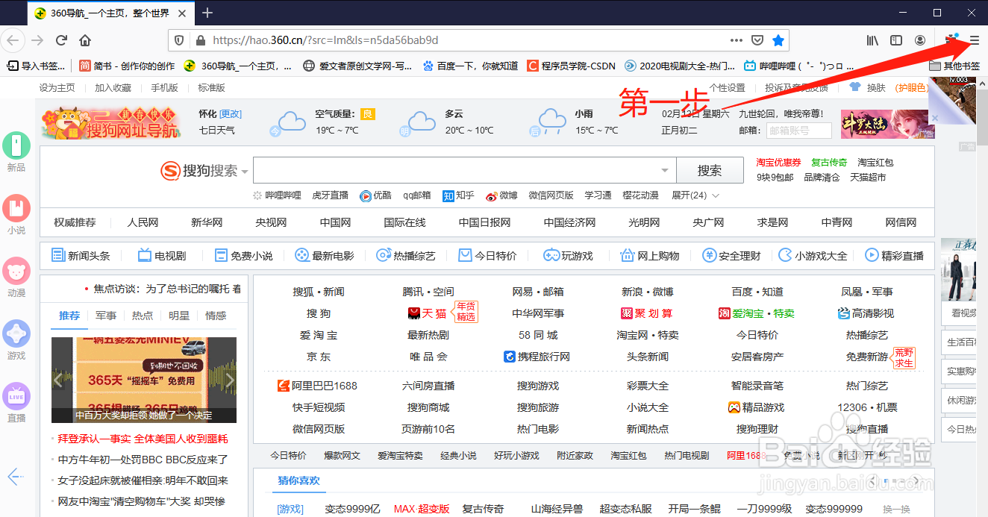The width and height of the screenshot is (988, 517).
Task: Open 最新电影 category
Action: tap(325, 256)
